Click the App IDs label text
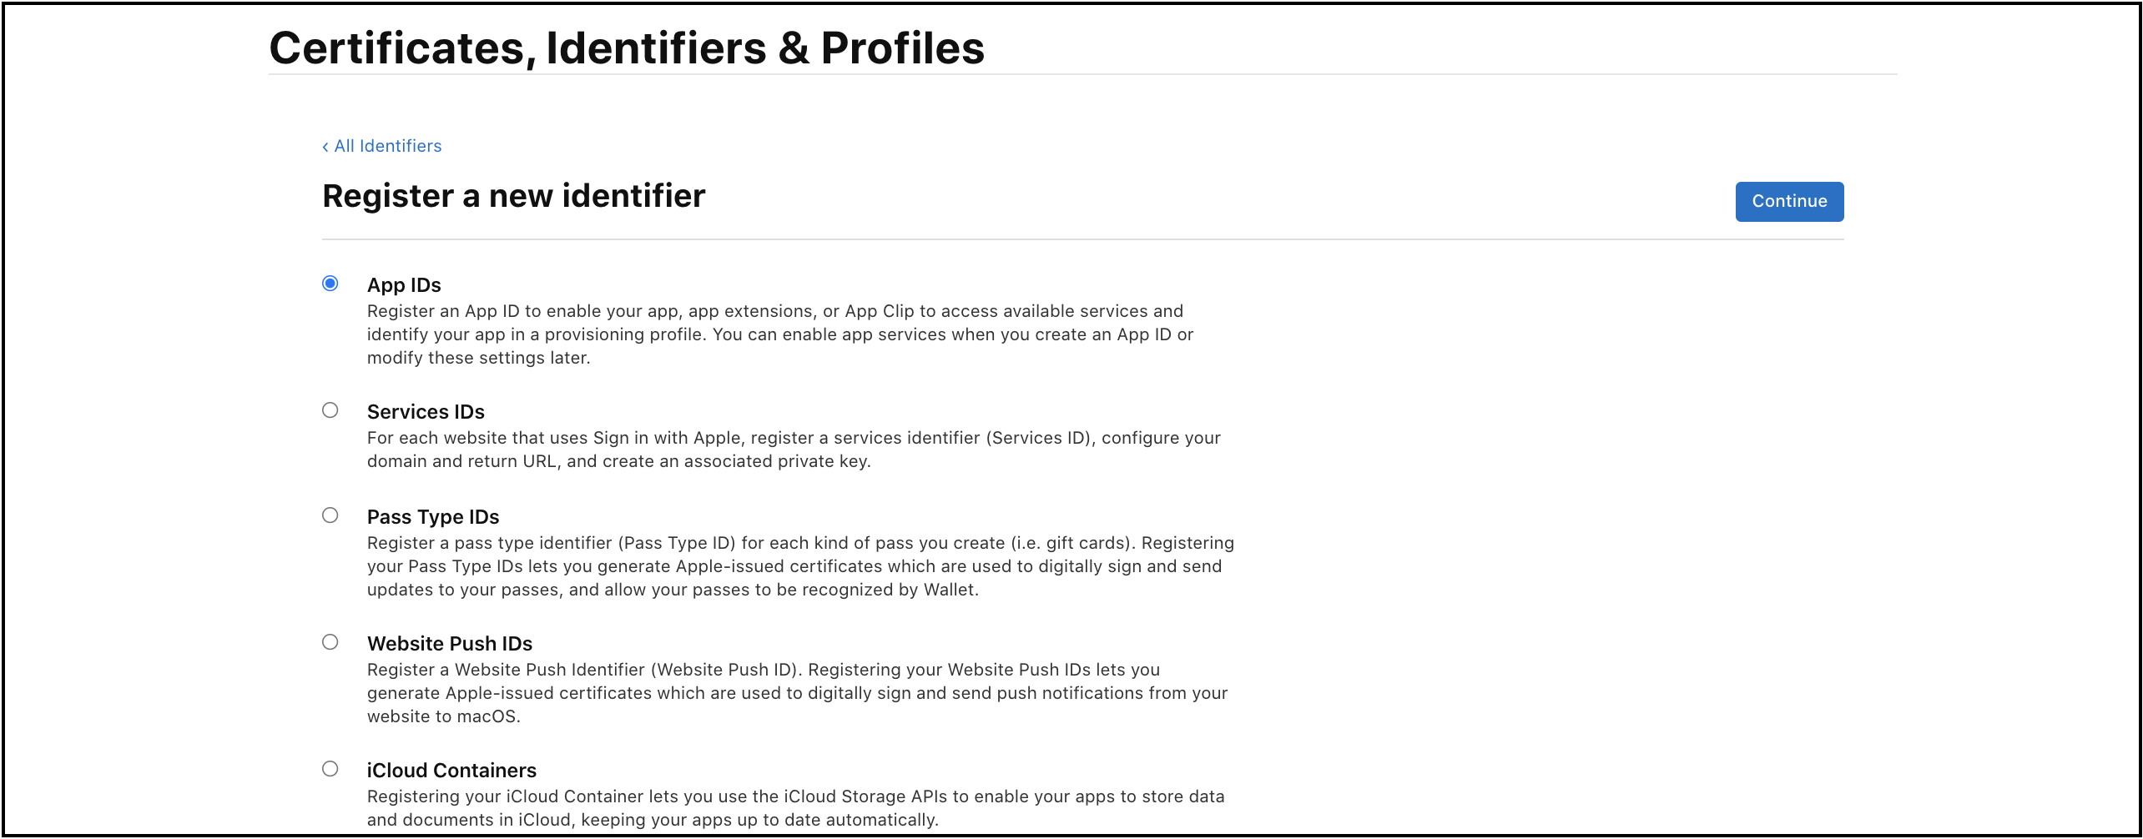 pyautogui.click(x=404, y=285)
